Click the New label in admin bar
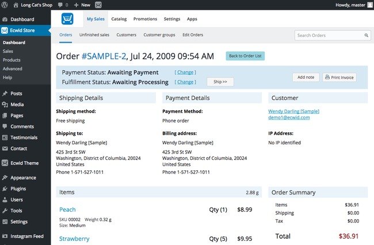This screenshot has width=374, height=245. [86, 5]
